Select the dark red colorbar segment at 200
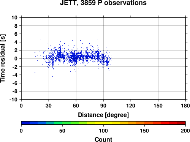 [181, 123]
